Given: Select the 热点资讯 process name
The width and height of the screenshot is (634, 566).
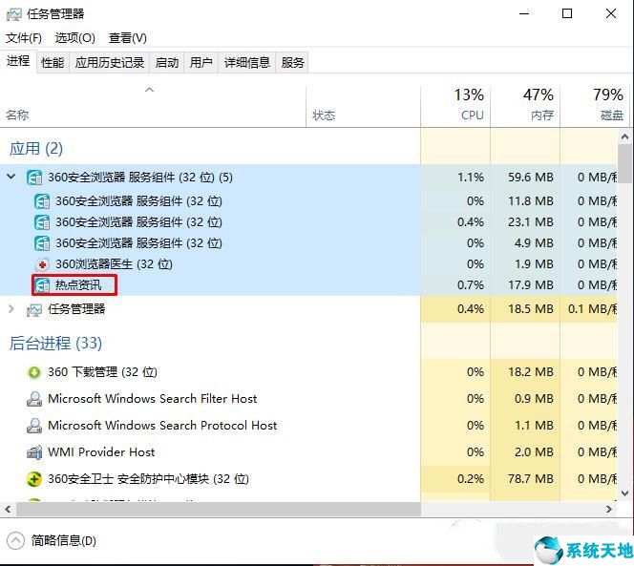Looking at the screenshot, I should coord(78,285).
